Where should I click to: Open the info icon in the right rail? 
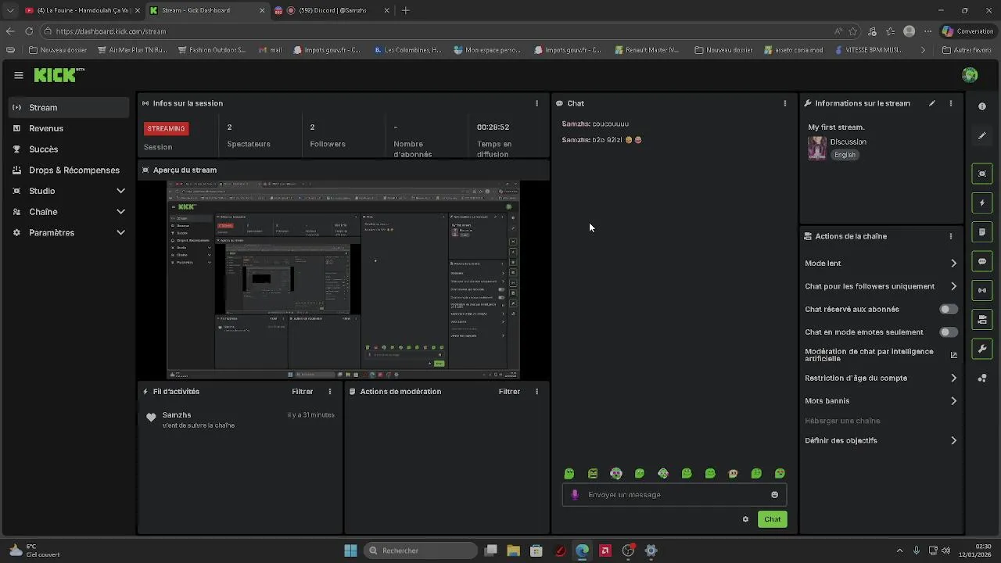(982, 106)
